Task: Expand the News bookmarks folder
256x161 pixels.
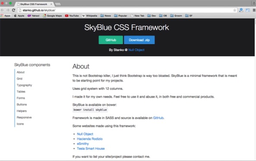Action: pyautogui.click(x=106, y=15)
